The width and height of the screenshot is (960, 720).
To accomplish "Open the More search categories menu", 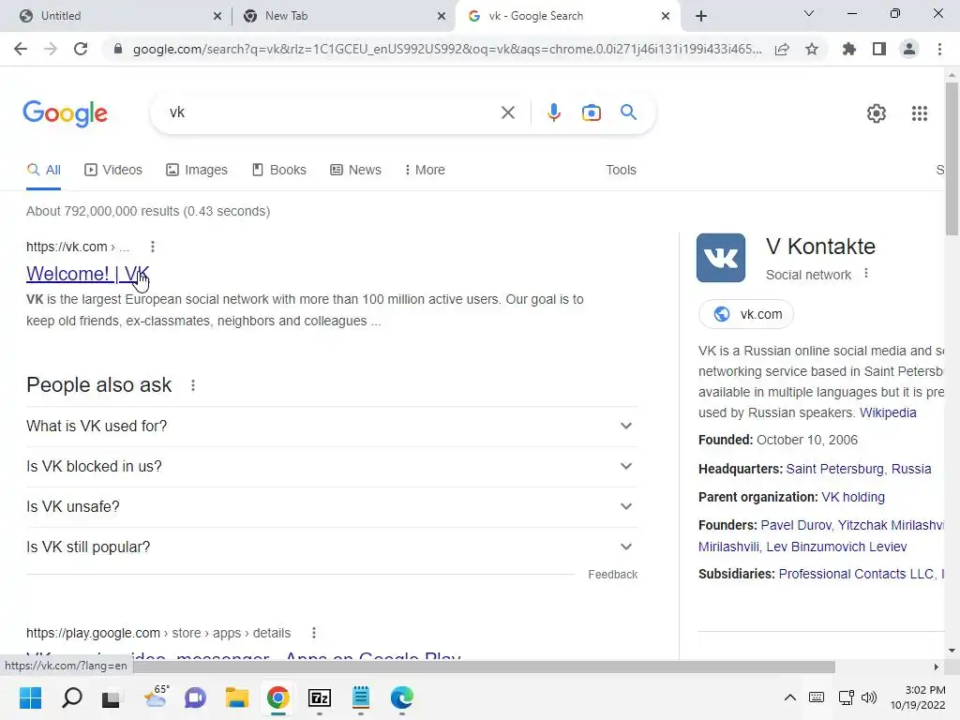I will [x=425, y=170].
